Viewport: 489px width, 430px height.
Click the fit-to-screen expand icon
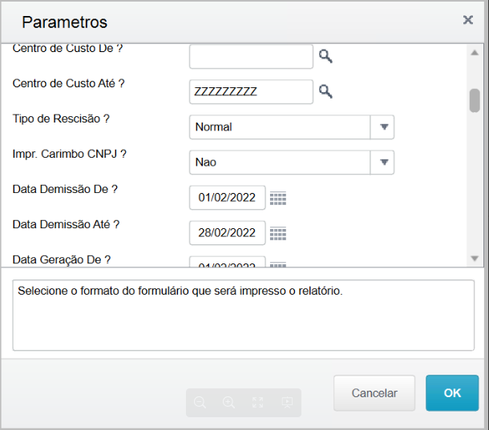click(x=257, y=402)
